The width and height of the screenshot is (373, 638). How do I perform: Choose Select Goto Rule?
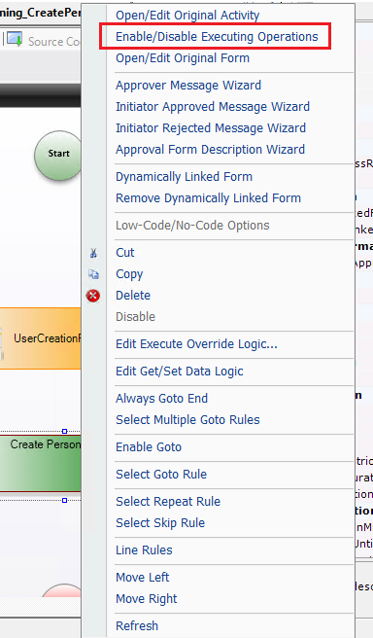(161, 475)
